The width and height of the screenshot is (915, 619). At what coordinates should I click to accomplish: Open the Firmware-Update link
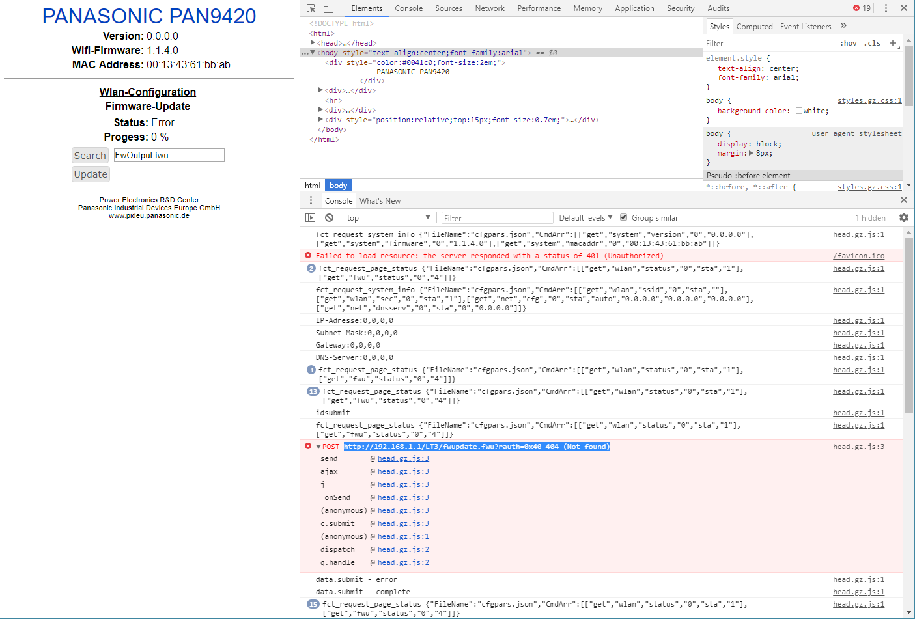point(148,106)
